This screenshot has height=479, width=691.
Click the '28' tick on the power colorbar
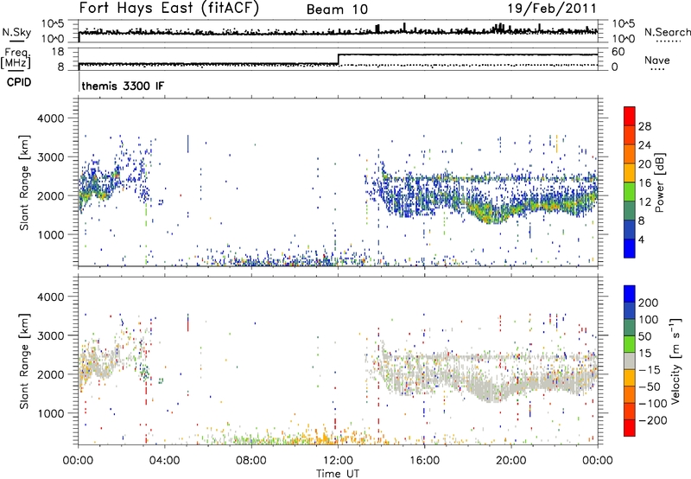tap(644, 126)
